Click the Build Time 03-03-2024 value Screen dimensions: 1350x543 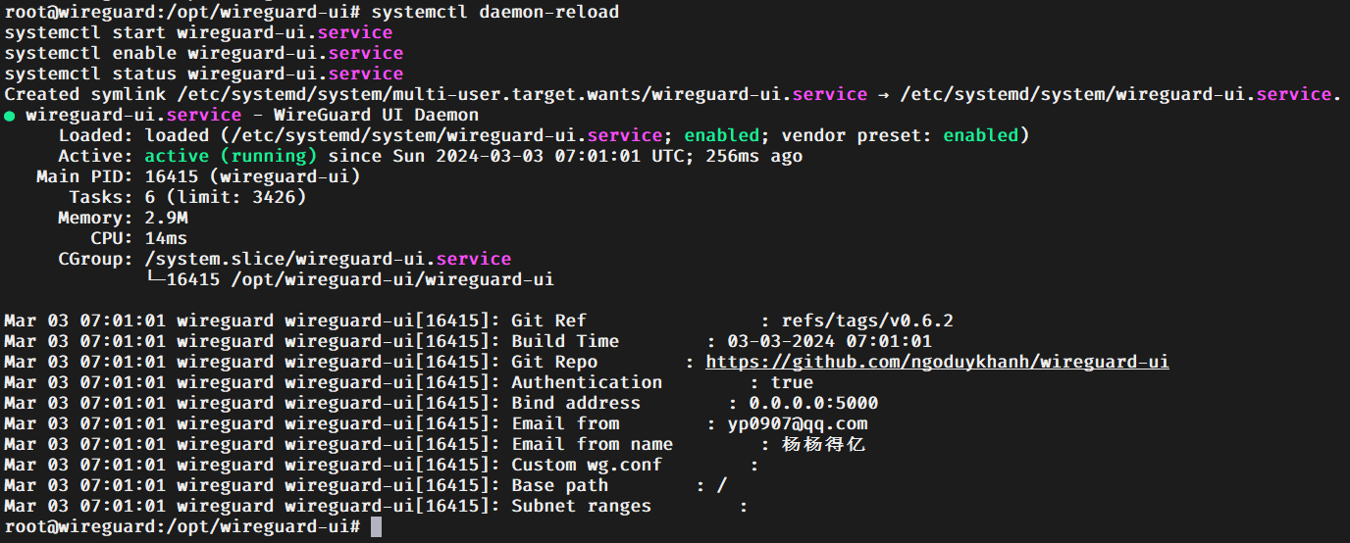(x=829, y=341)
